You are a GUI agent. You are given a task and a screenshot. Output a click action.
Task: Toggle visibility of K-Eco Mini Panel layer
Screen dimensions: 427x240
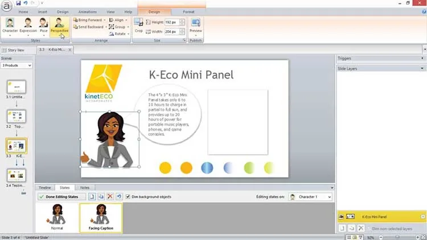[341, 217]
